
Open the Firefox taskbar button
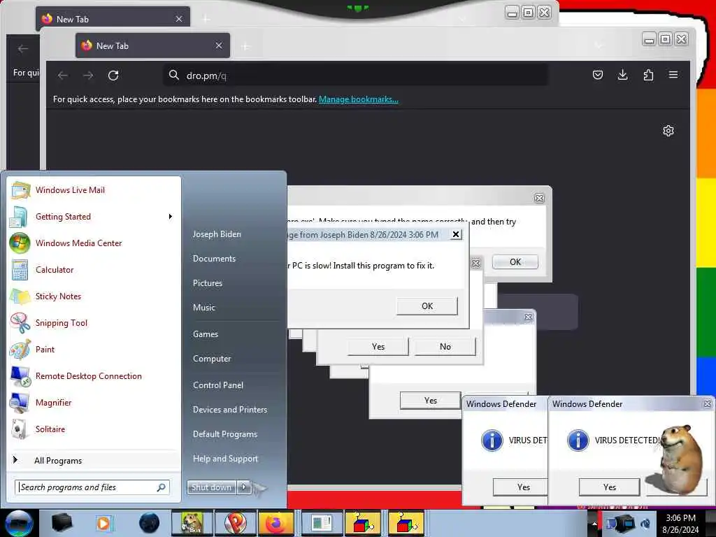[276, 523]
